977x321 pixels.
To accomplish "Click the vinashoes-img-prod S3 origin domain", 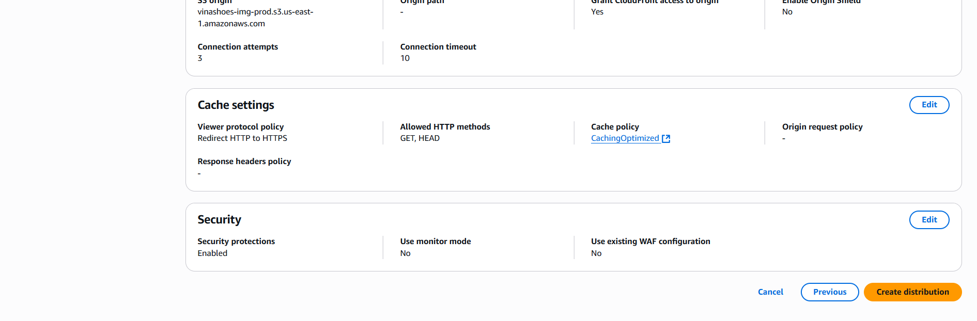I will tap(255, 17).
